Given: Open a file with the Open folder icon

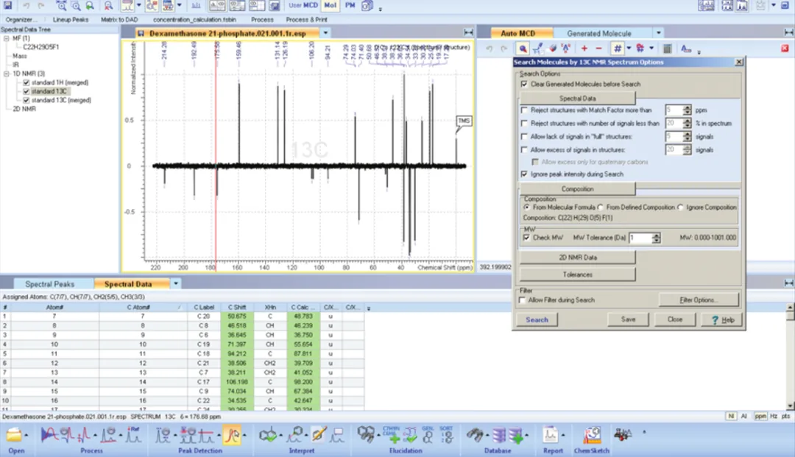Looking at the screenshot, I should 14,435.
